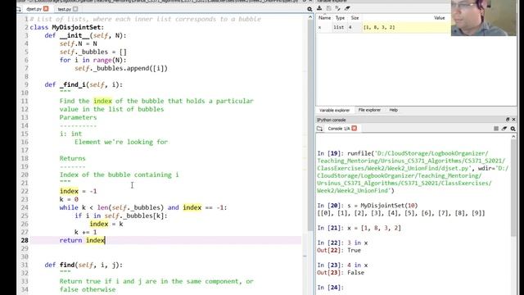Viewport: 524px width, 295px height.
Task: Click 'if i in self._bubbles[k]:' on line 25
Action: 121,216
